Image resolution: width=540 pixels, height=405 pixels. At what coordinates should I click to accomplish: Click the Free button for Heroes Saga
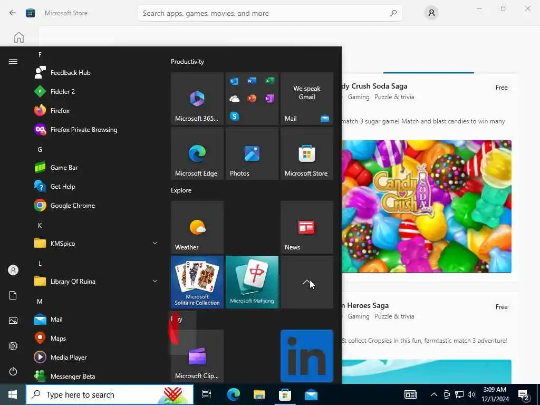click(502, 307)
